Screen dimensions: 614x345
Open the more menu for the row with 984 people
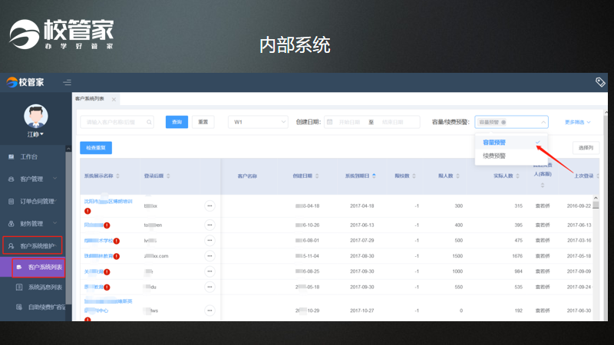(x=210, y=271)
